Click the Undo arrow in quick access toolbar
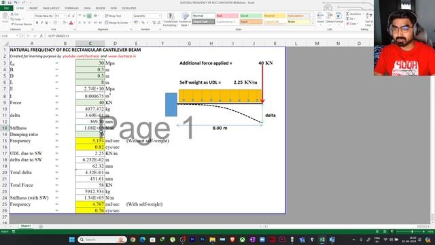Screen dimensions: 435x245 (x=16, y=3)
